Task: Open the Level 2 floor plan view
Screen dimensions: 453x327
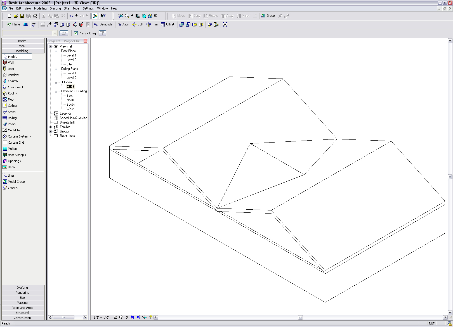Action: click(x=71, y=60)
